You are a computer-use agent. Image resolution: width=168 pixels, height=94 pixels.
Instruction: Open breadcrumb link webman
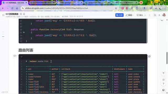tap(33, 16)
